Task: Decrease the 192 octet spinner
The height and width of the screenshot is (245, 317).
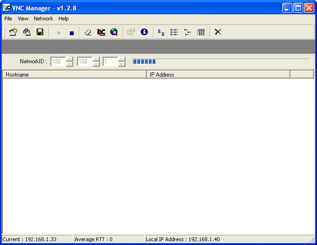Action: coord(69,64)
